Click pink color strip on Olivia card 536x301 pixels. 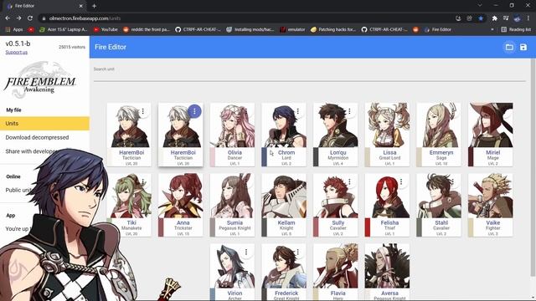coord(213,157)
